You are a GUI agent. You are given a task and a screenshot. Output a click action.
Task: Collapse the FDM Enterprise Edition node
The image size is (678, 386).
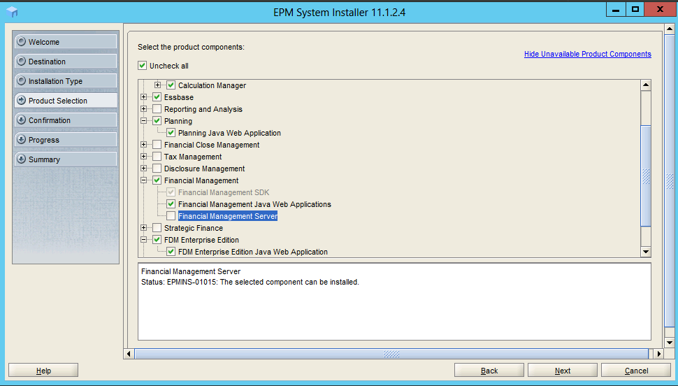point(143,240)
